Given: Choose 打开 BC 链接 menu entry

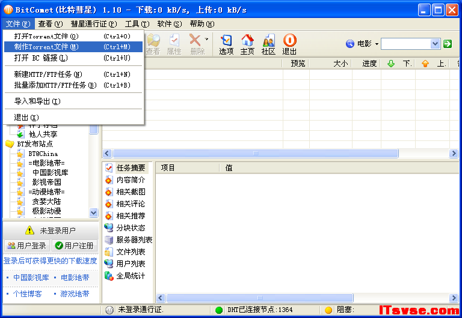Looking at the screenshot, I should click(x=73, y=58).
